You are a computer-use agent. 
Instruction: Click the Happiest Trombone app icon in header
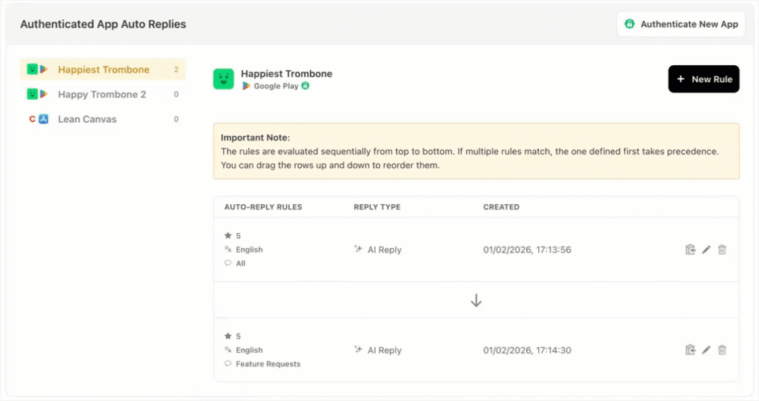coord(223,79)
